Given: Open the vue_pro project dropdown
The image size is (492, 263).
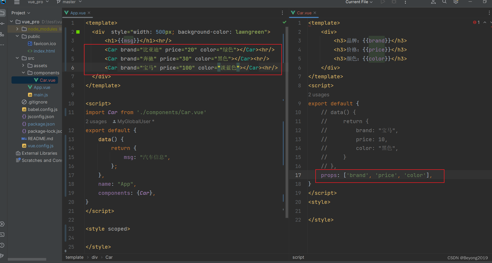Looking at the screenshot, I should coord(38,2).
